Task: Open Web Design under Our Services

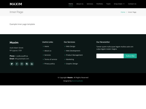Action: (x=71, y=47)
